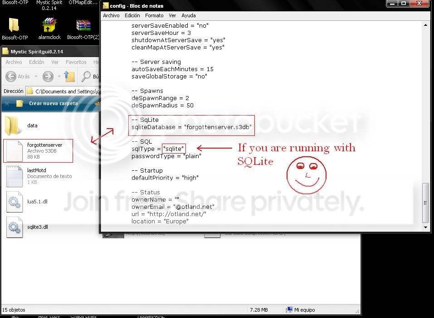Click the "sqlite" value of sqlType
Screen dimensions: 434x318
click(174, 149)
